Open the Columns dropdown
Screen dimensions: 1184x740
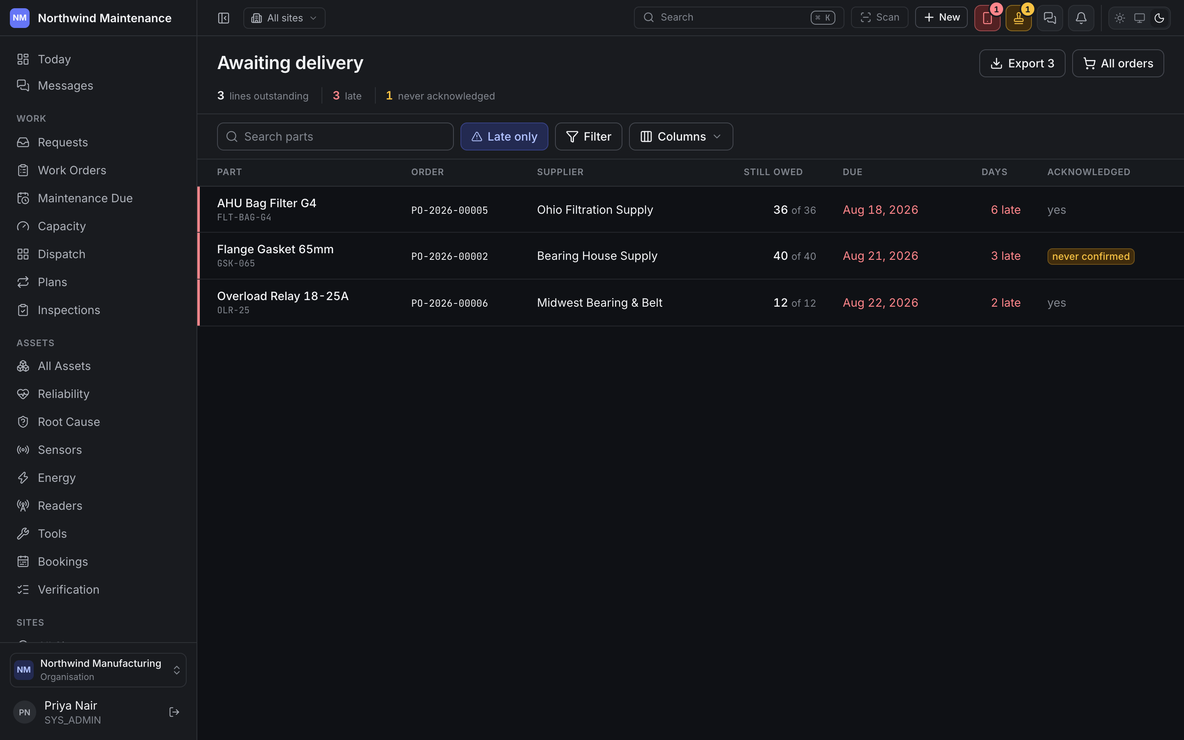pyautogui.click(x=680, y=136)
